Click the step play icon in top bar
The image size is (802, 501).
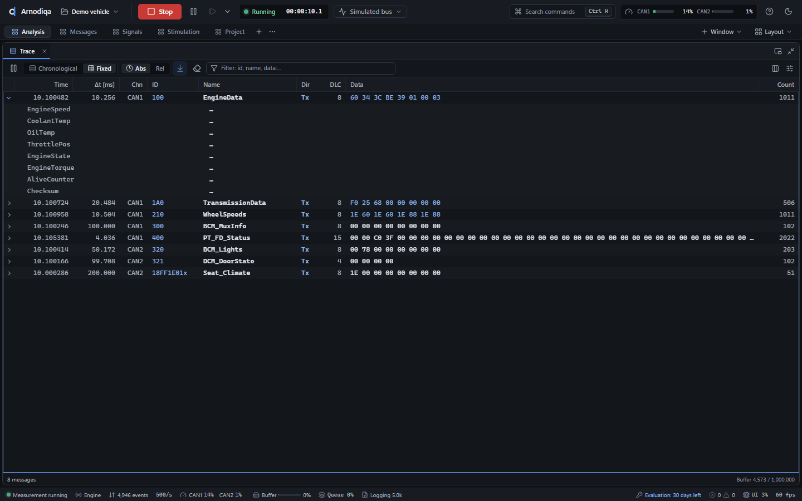pos(212,12)
